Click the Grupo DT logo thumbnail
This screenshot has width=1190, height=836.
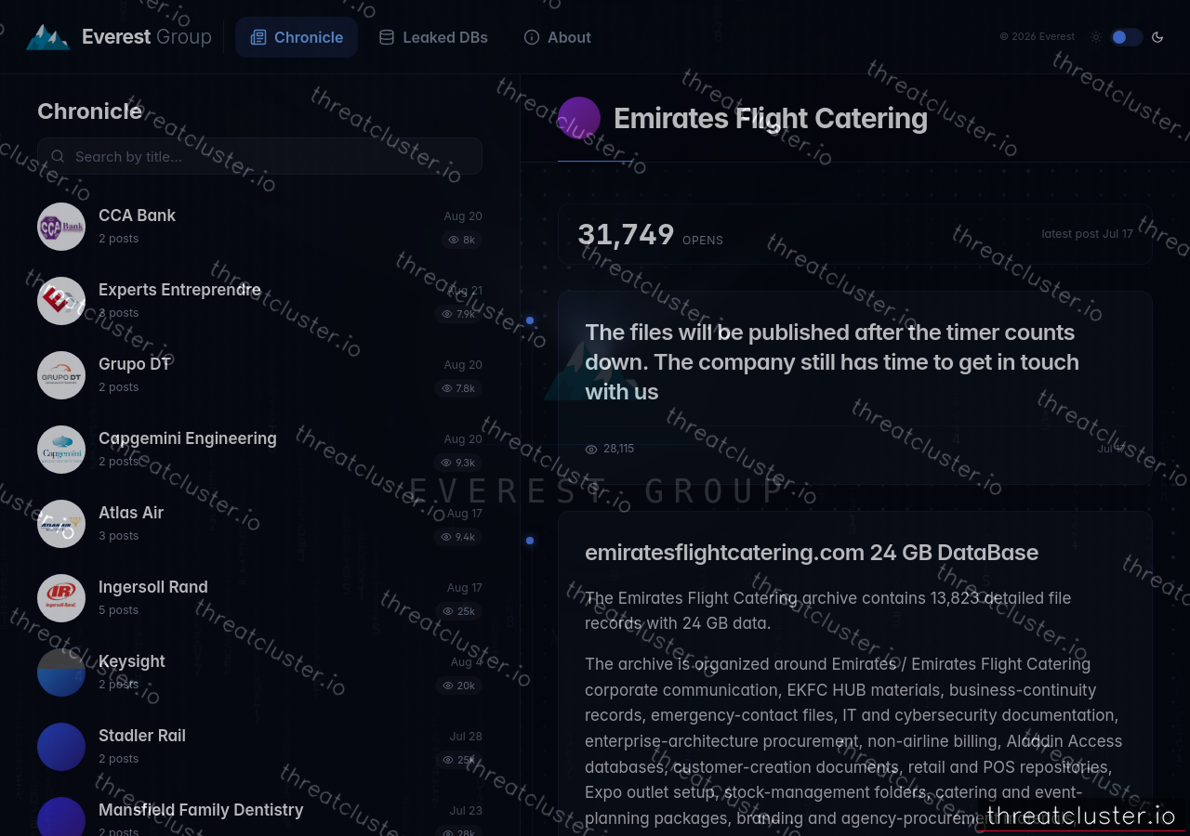coord(61,375)
